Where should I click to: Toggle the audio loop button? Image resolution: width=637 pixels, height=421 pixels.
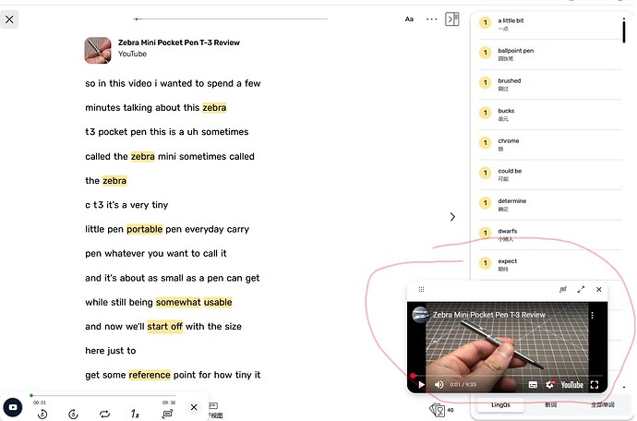click(104, 415)
